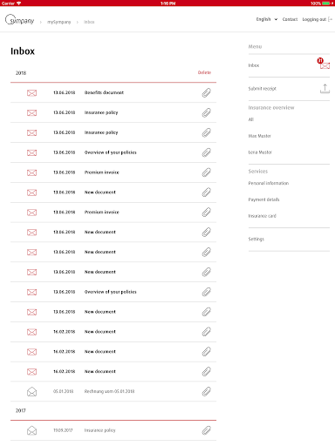The width and height of the screenshot is (335, 446).
Task: Click the opened envelope icon on the 19.09.2017 row
Action: tap(31, 430)
